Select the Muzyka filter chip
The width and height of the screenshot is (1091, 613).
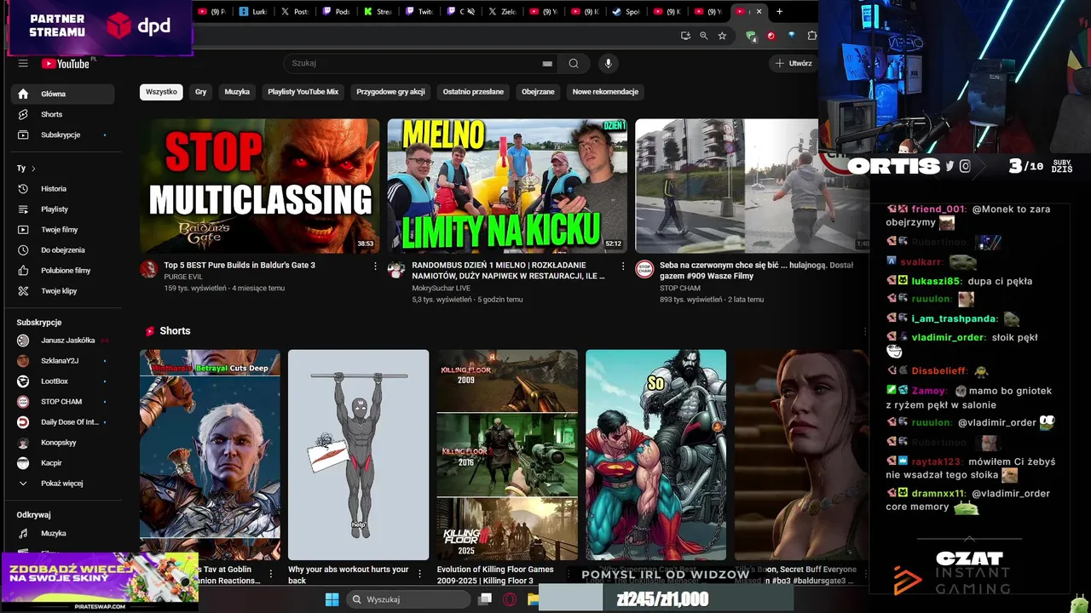coord(237,92)
